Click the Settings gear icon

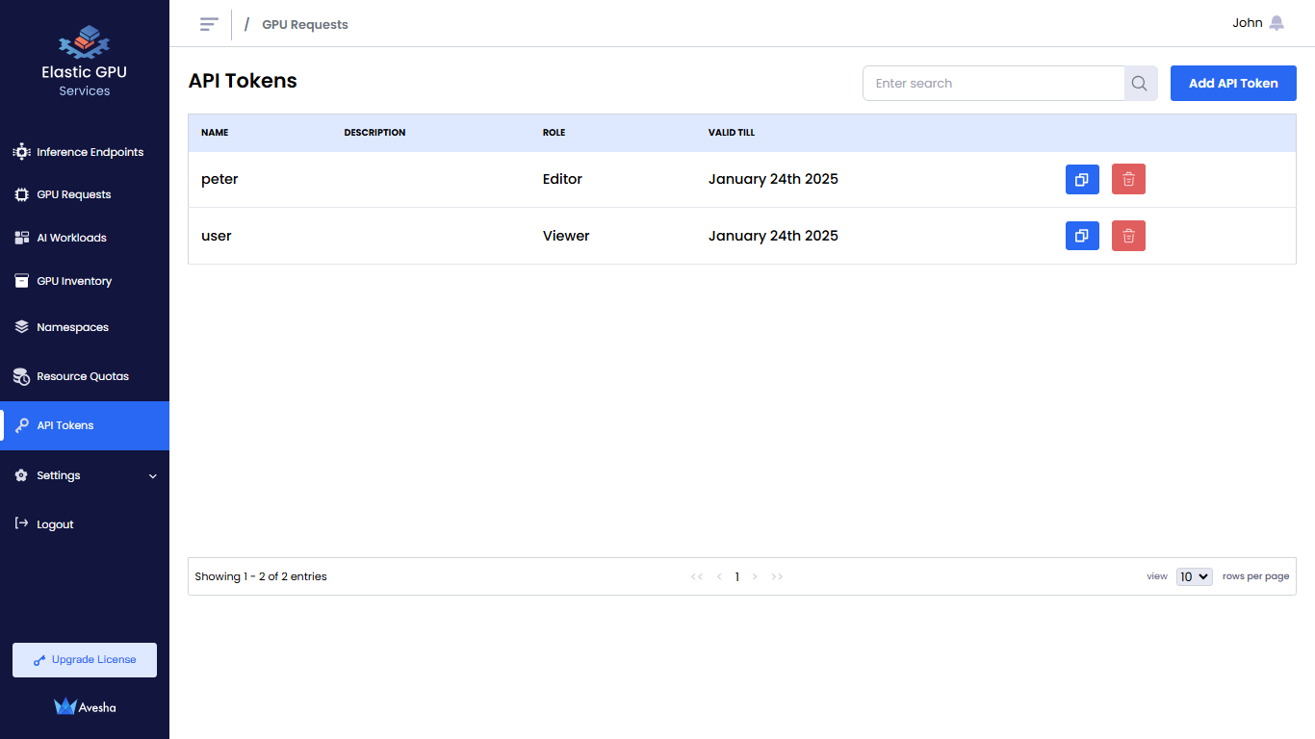[21, 475]
